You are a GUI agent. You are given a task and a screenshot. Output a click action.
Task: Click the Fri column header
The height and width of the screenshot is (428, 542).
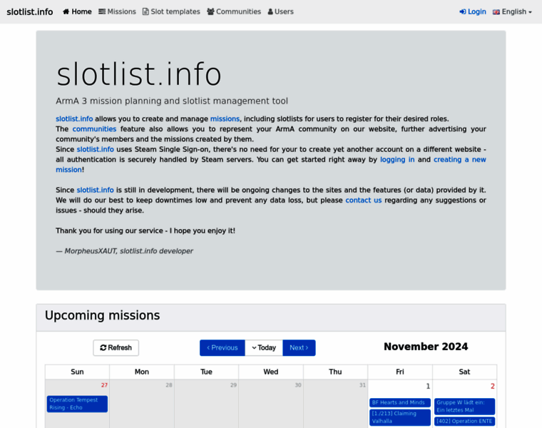coord(400,372)
